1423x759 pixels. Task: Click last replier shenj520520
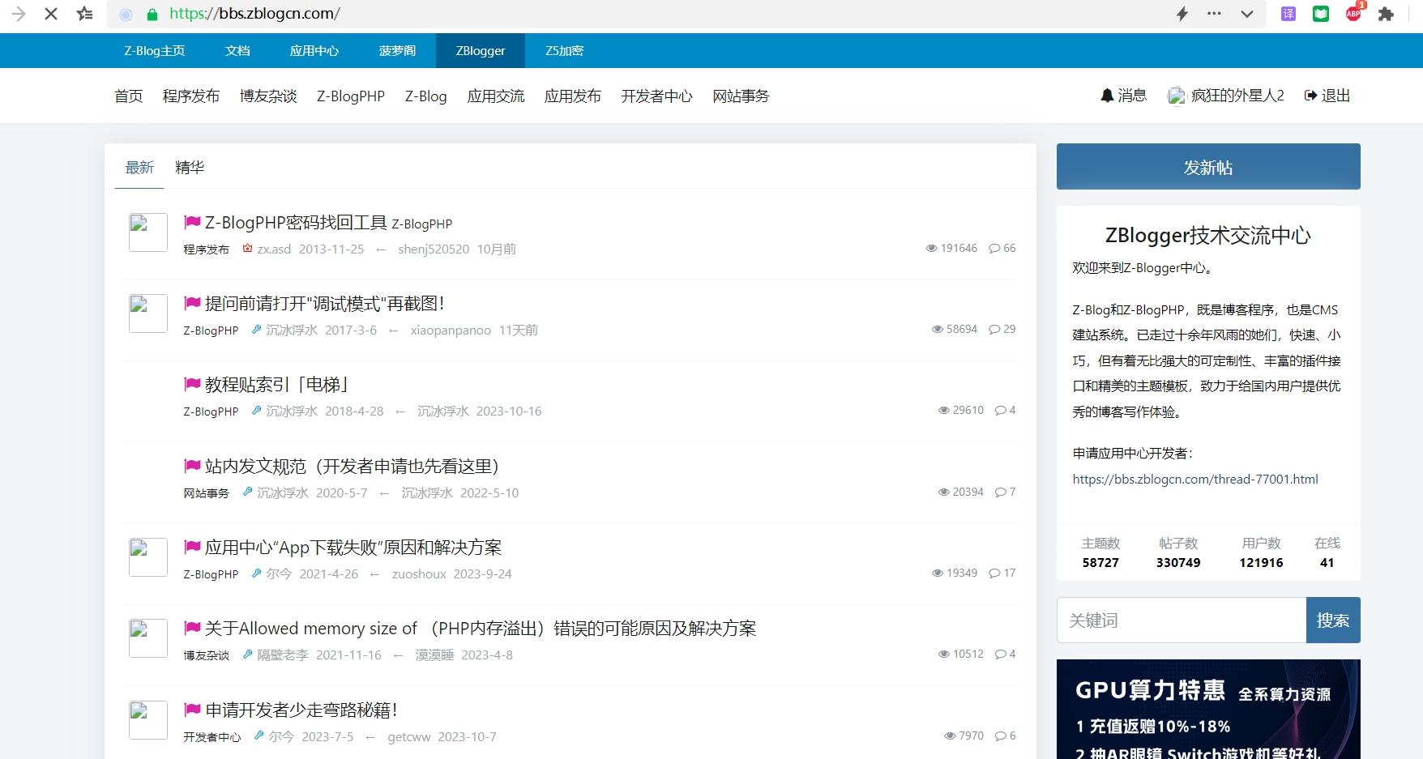click(x=434, y=249)
